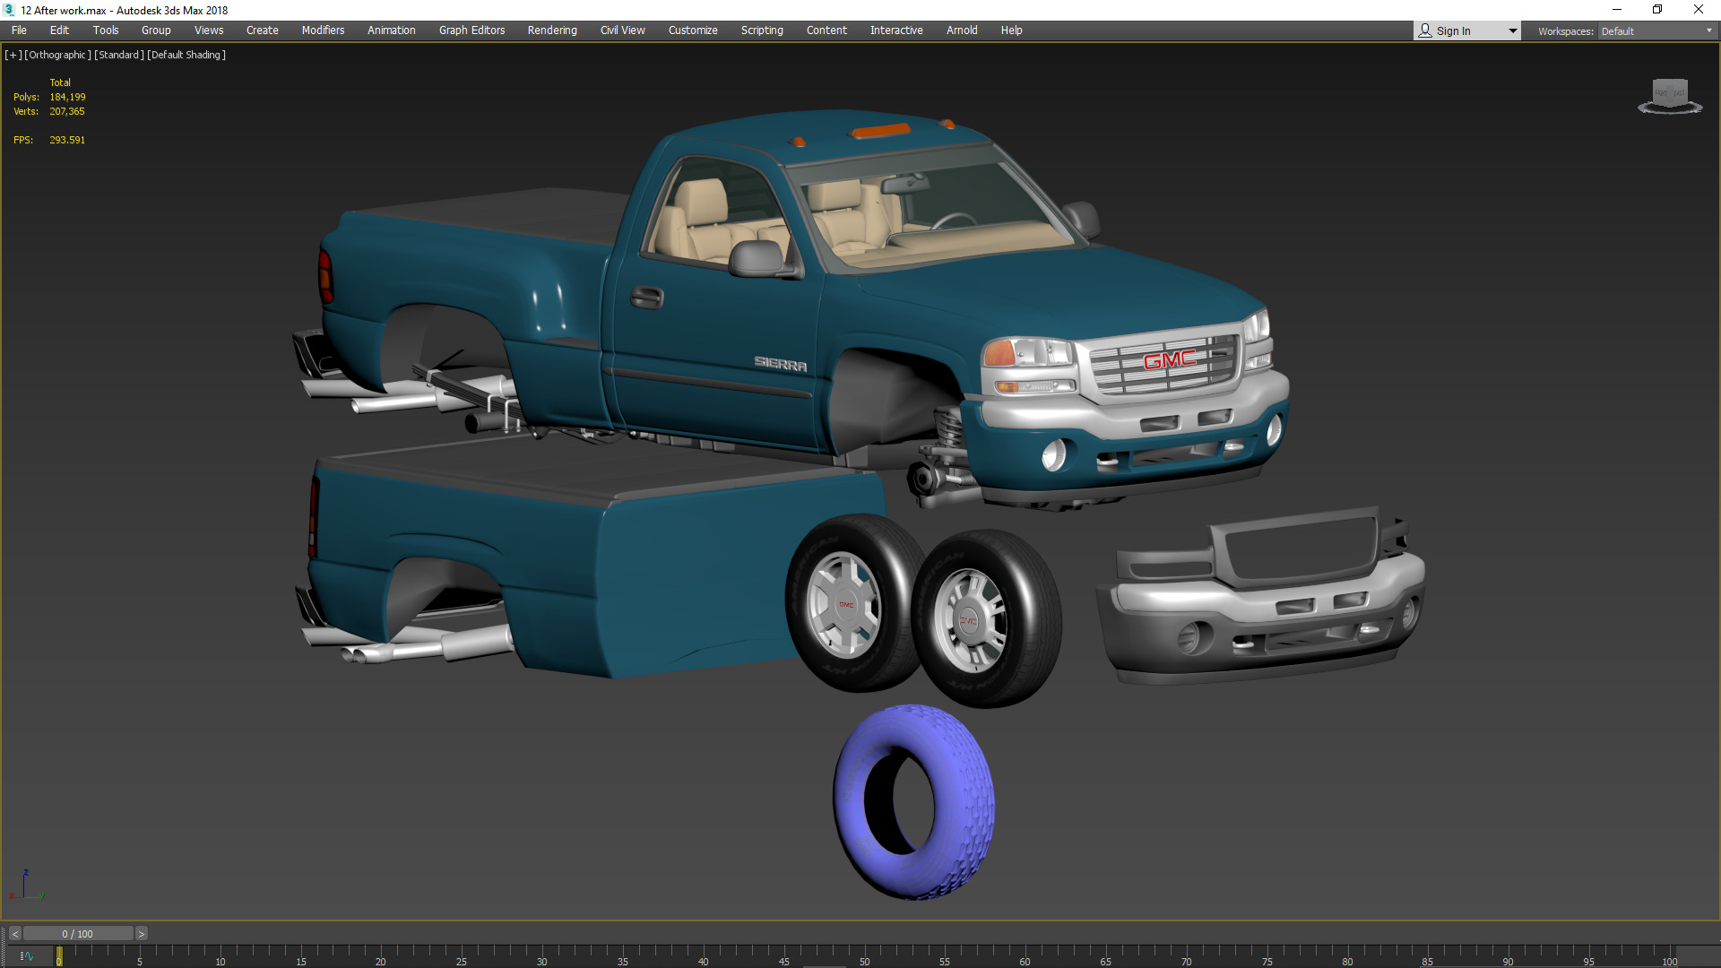1721x968 pixels.
Task: Expand the Workspaces Default dropdown
Action: [x=1708, y=30]
